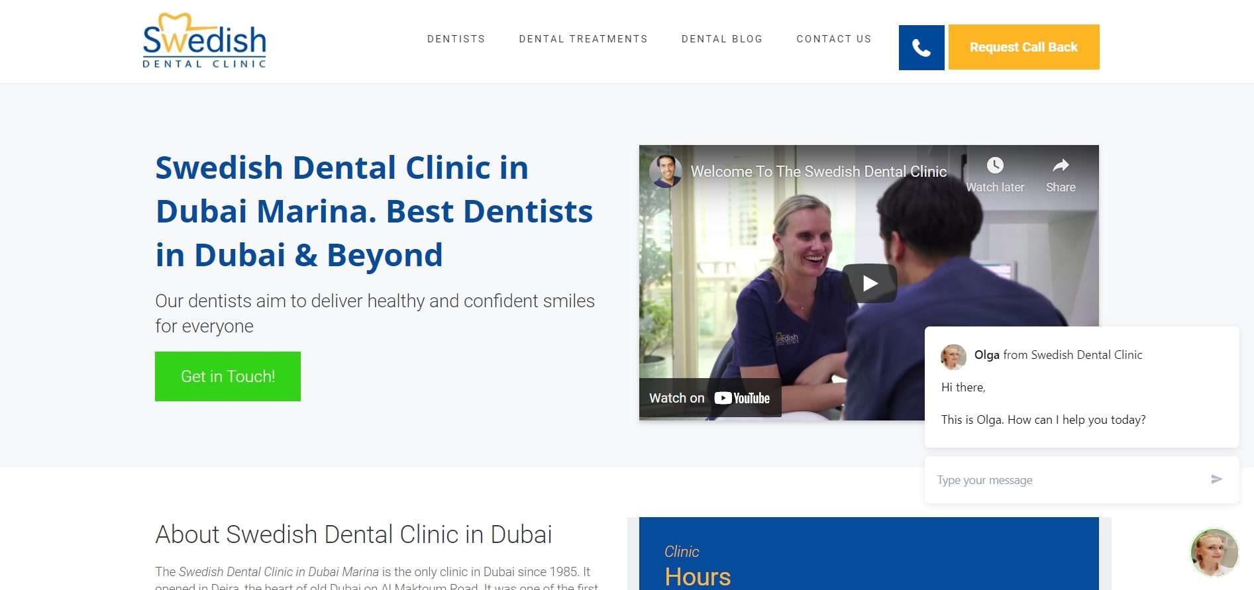Click the Request Call Back button
This screenshot has width=1254, height=590.
1023,47
